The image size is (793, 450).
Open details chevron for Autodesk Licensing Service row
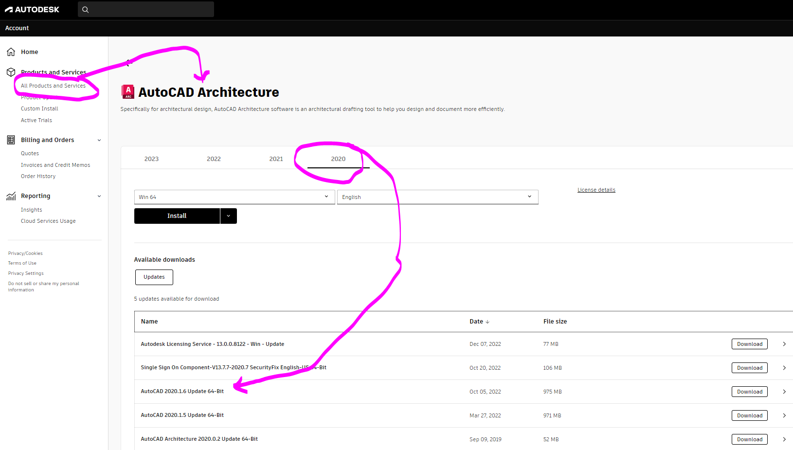point(784,343)
